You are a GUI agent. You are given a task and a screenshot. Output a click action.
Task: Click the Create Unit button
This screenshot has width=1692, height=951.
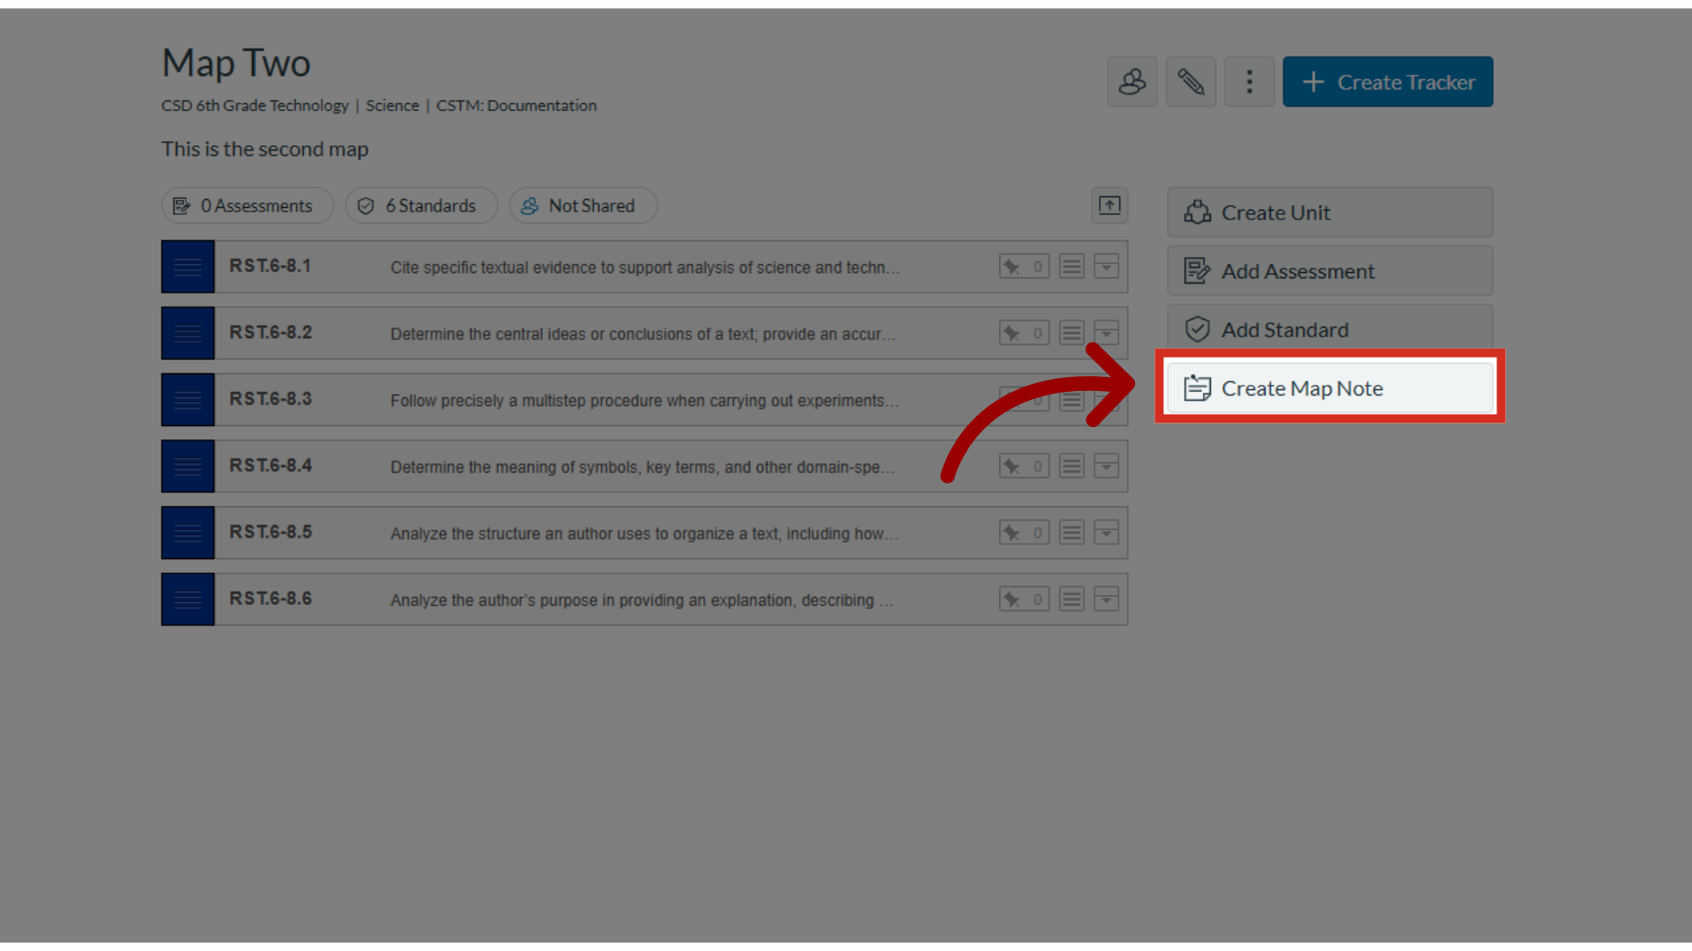(x=1329, y=212)
